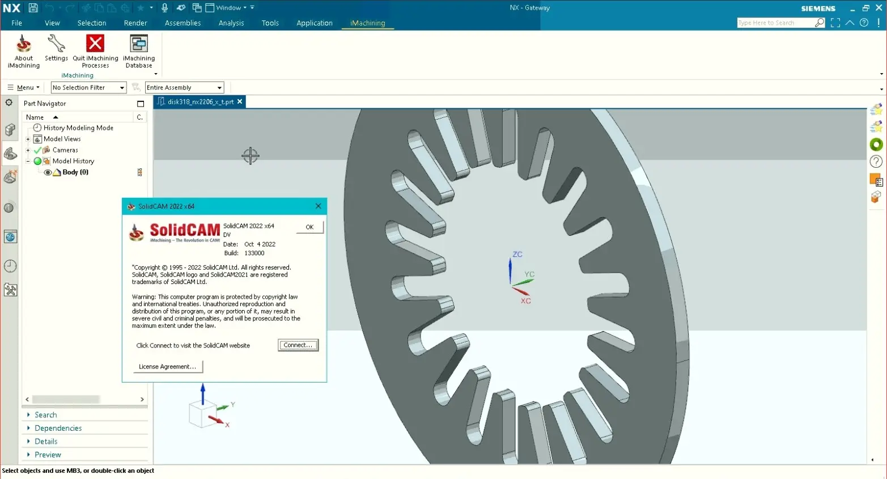Switch to the Render tab
The height and width of the screenshot is (479, 887).
[135, 23]
